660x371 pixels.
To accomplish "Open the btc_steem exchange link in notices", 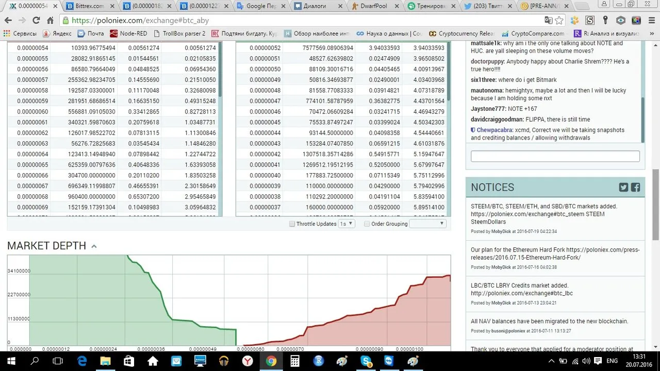I will (527, 214).
